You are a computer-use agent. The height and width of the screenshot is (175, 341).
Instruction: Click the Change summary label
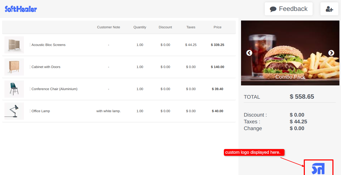pos(253,129)
